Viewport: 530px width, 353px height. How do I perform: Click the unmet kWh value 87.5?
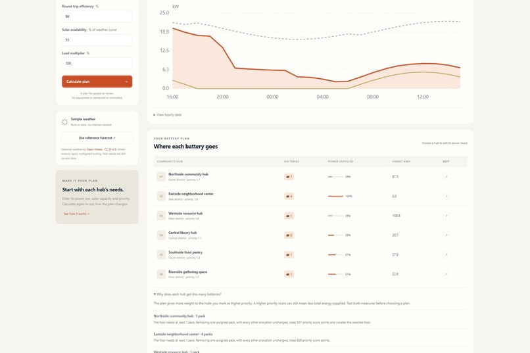(395, 177)
